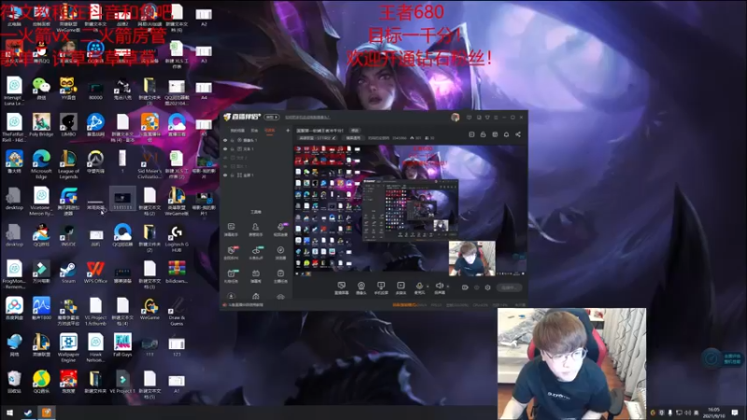Screen dimensions: 747x420
Task: Open first tool icon in toolbox grid
Action: 231,229
